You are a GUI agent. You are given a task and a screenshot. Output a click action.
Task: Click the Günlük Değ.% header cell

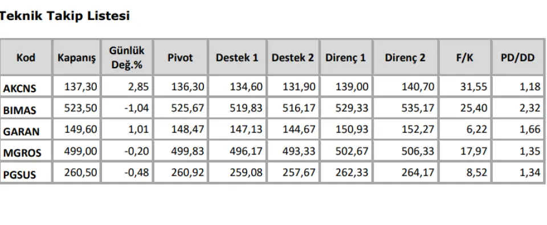pos(127,57)
